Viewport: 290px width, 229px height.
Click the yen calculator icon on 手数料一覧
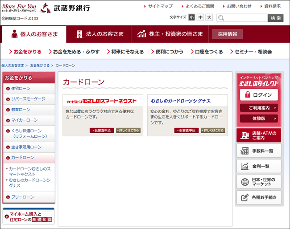[x=244, y=151]
